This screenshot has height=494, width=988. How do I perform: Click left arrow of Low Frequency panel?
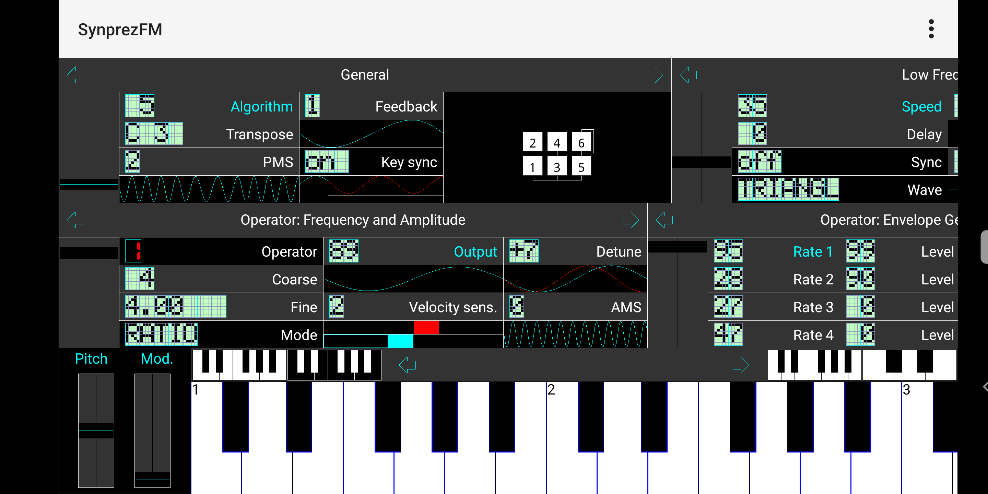point(688,74)
